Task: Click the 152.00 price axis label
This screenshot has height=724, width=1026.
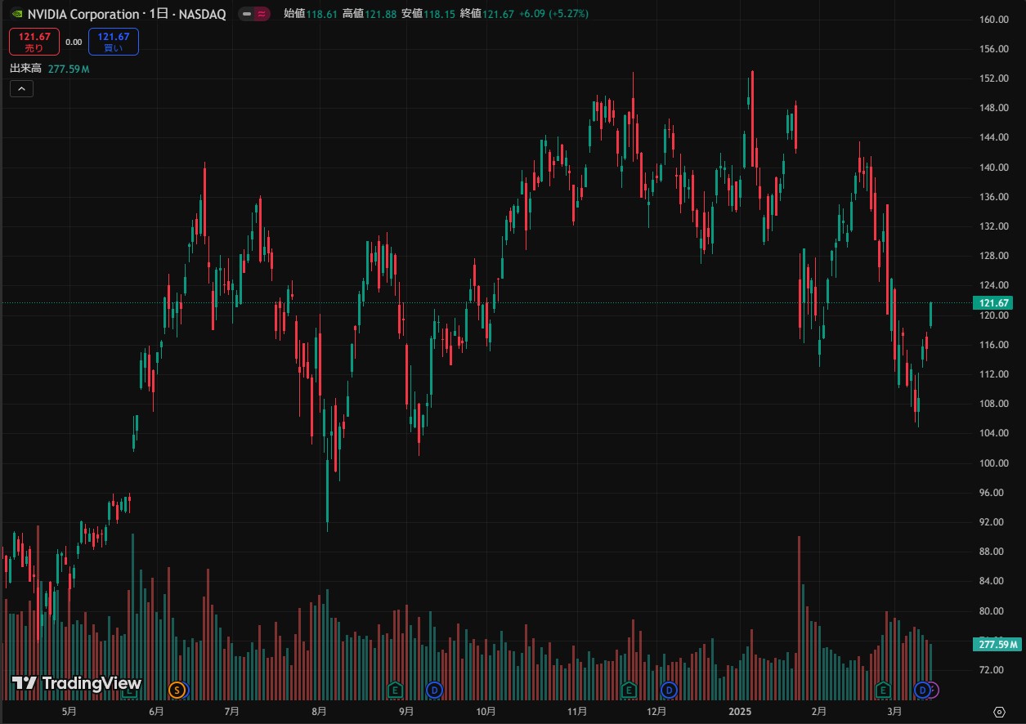Action: 992,78
